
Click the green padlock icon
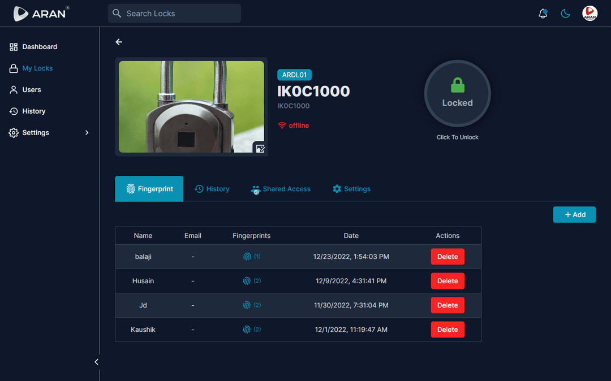pyautogui.click(x=458, y=85)
